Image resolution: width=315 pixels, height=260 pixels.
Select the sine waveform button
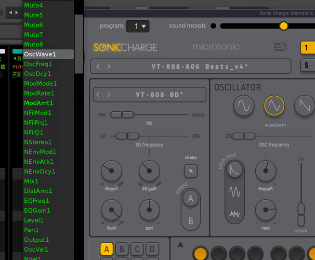coord(243,106)
